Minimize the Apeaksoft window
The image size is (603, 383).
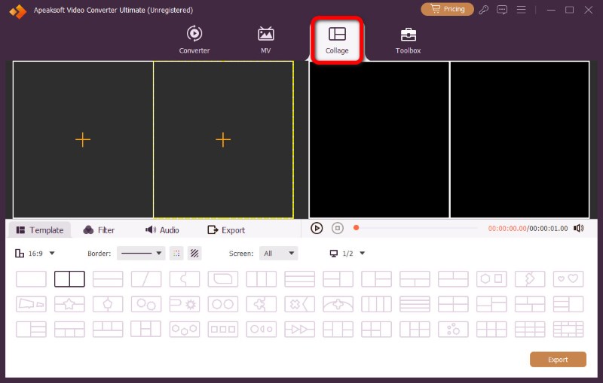pos(551,10)
